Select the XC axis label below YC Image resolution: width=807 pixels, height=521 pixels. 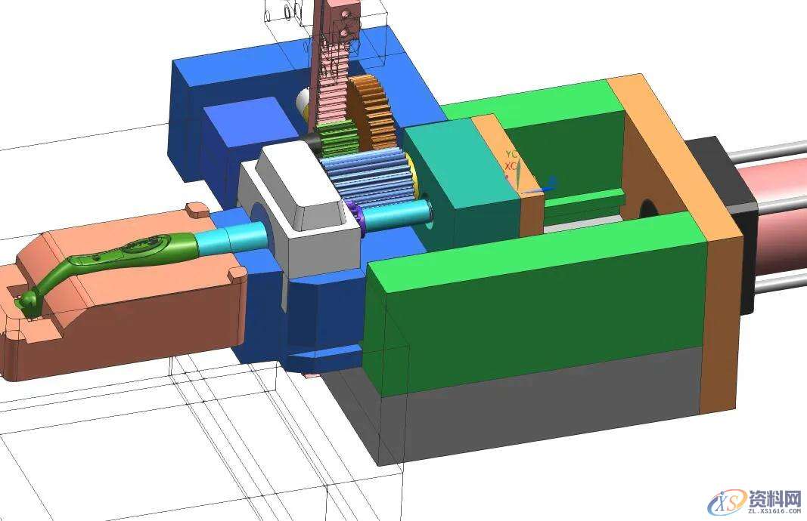[x=511, y=165]
